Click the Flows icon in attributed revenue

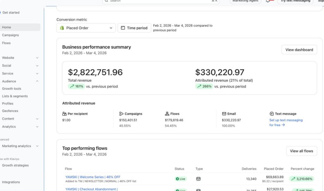click(x=167, y=114)
